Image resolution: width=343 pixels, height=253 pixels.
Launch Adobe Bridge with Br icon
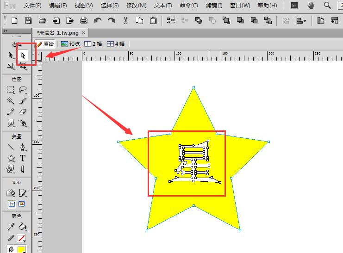(294, 6)
